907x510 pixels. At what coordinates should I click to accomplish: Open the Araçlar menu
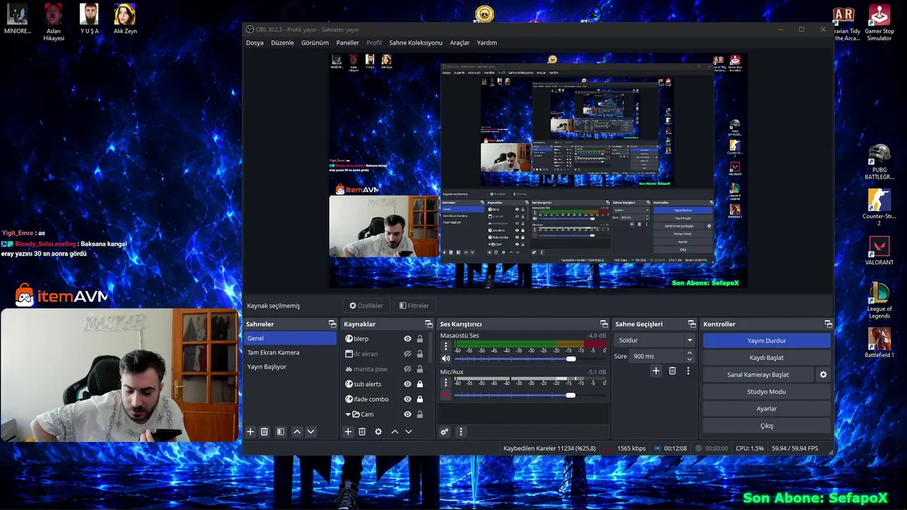click(x=460, y=42)
